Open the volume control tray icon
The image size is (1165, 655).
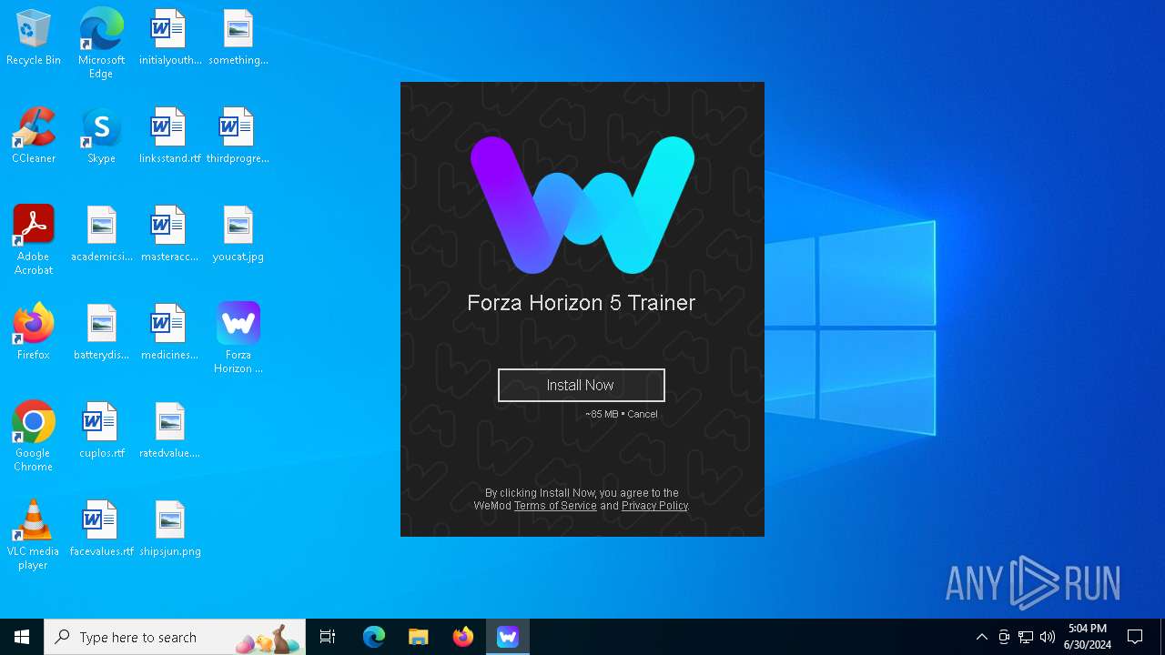1048,637
